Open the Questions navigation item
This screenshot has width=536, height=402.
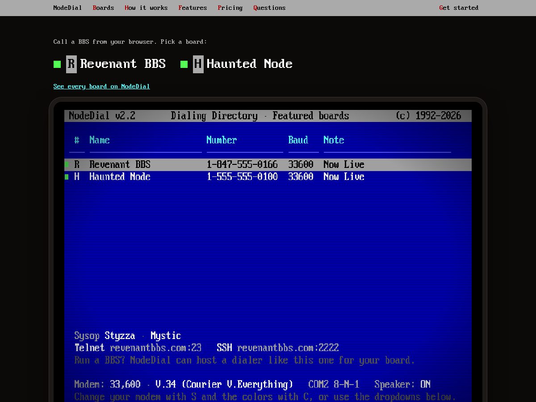pyautogui.click(x=269, y=8)
